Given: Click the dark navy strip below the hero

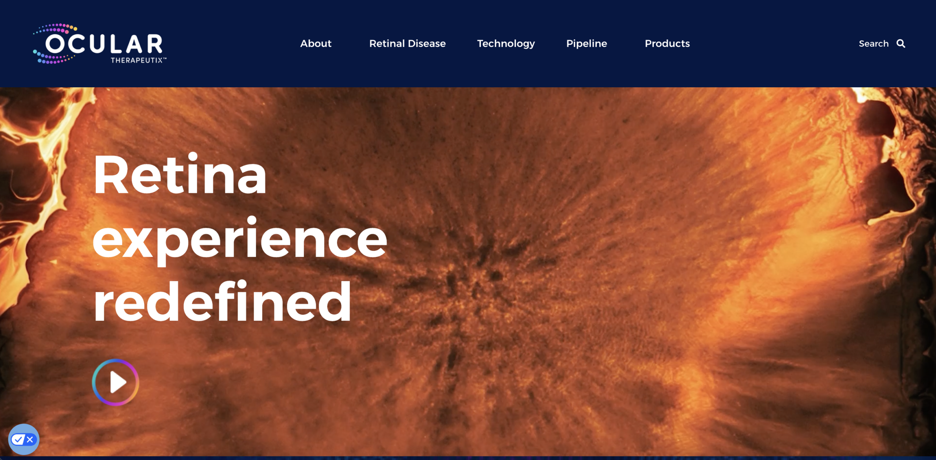Looking at the screenshot, I should coord(468,458).
